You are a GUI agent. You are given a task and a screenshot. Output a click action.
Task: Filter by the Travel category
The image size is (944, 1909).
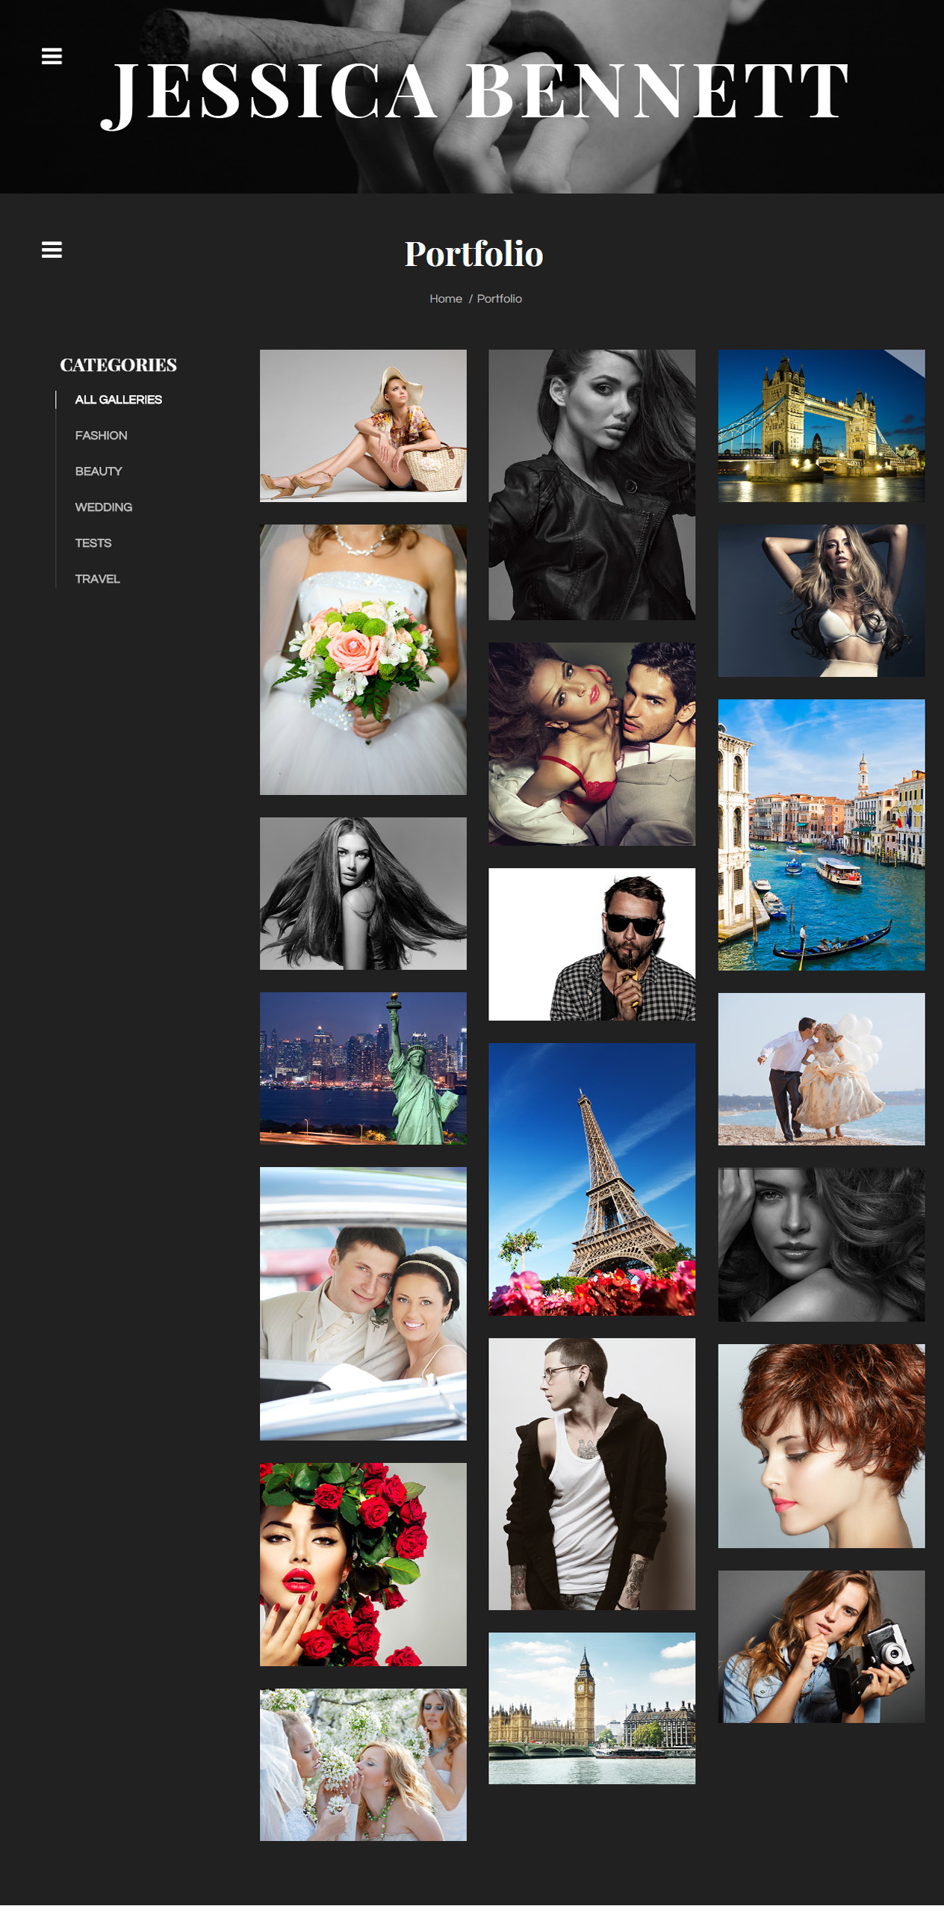97,579
